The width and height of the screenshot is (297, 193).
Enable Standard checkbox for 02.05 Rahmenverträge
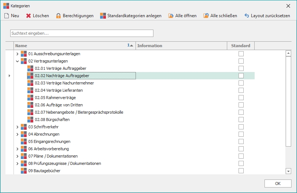pos(241,98)
